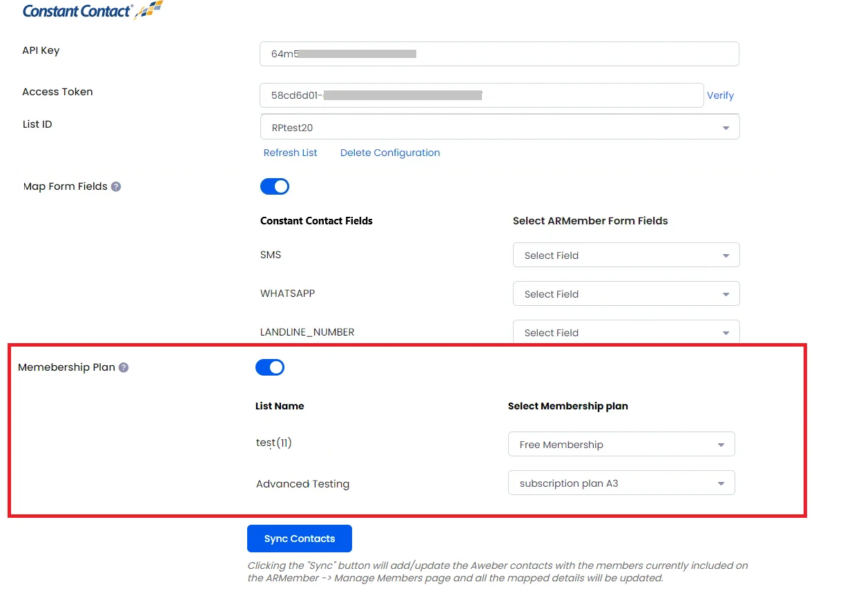This screenshot has height=591, width=854.
Task: Click the 'SMS' field label
Action: click(x=271, y=255)
